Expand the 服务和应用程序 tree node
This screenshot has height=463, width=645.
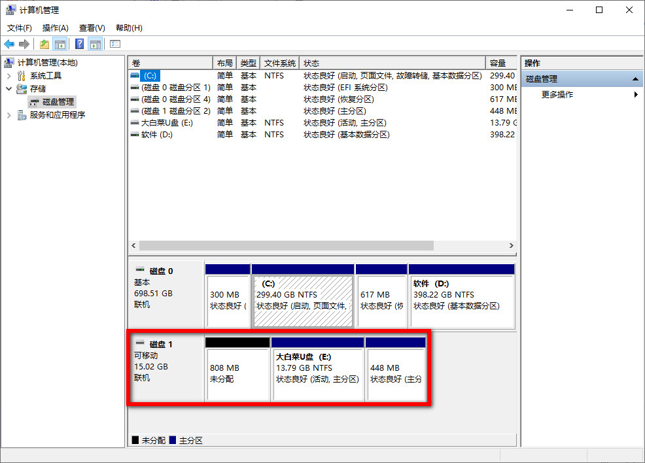[9, 115]
